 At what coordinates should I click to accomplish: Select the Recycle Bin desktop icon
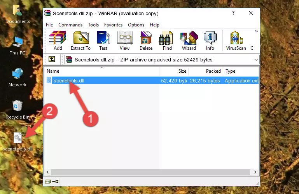(x=17, y=110)
